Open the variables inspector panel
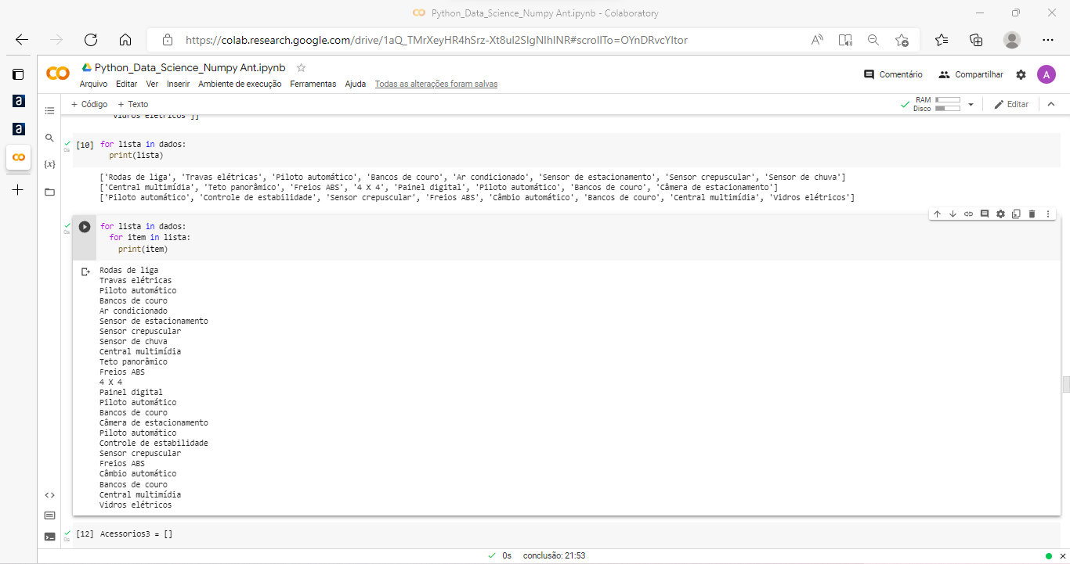The width and height of the screenshot is (1070, 564). tap(49, 164)
